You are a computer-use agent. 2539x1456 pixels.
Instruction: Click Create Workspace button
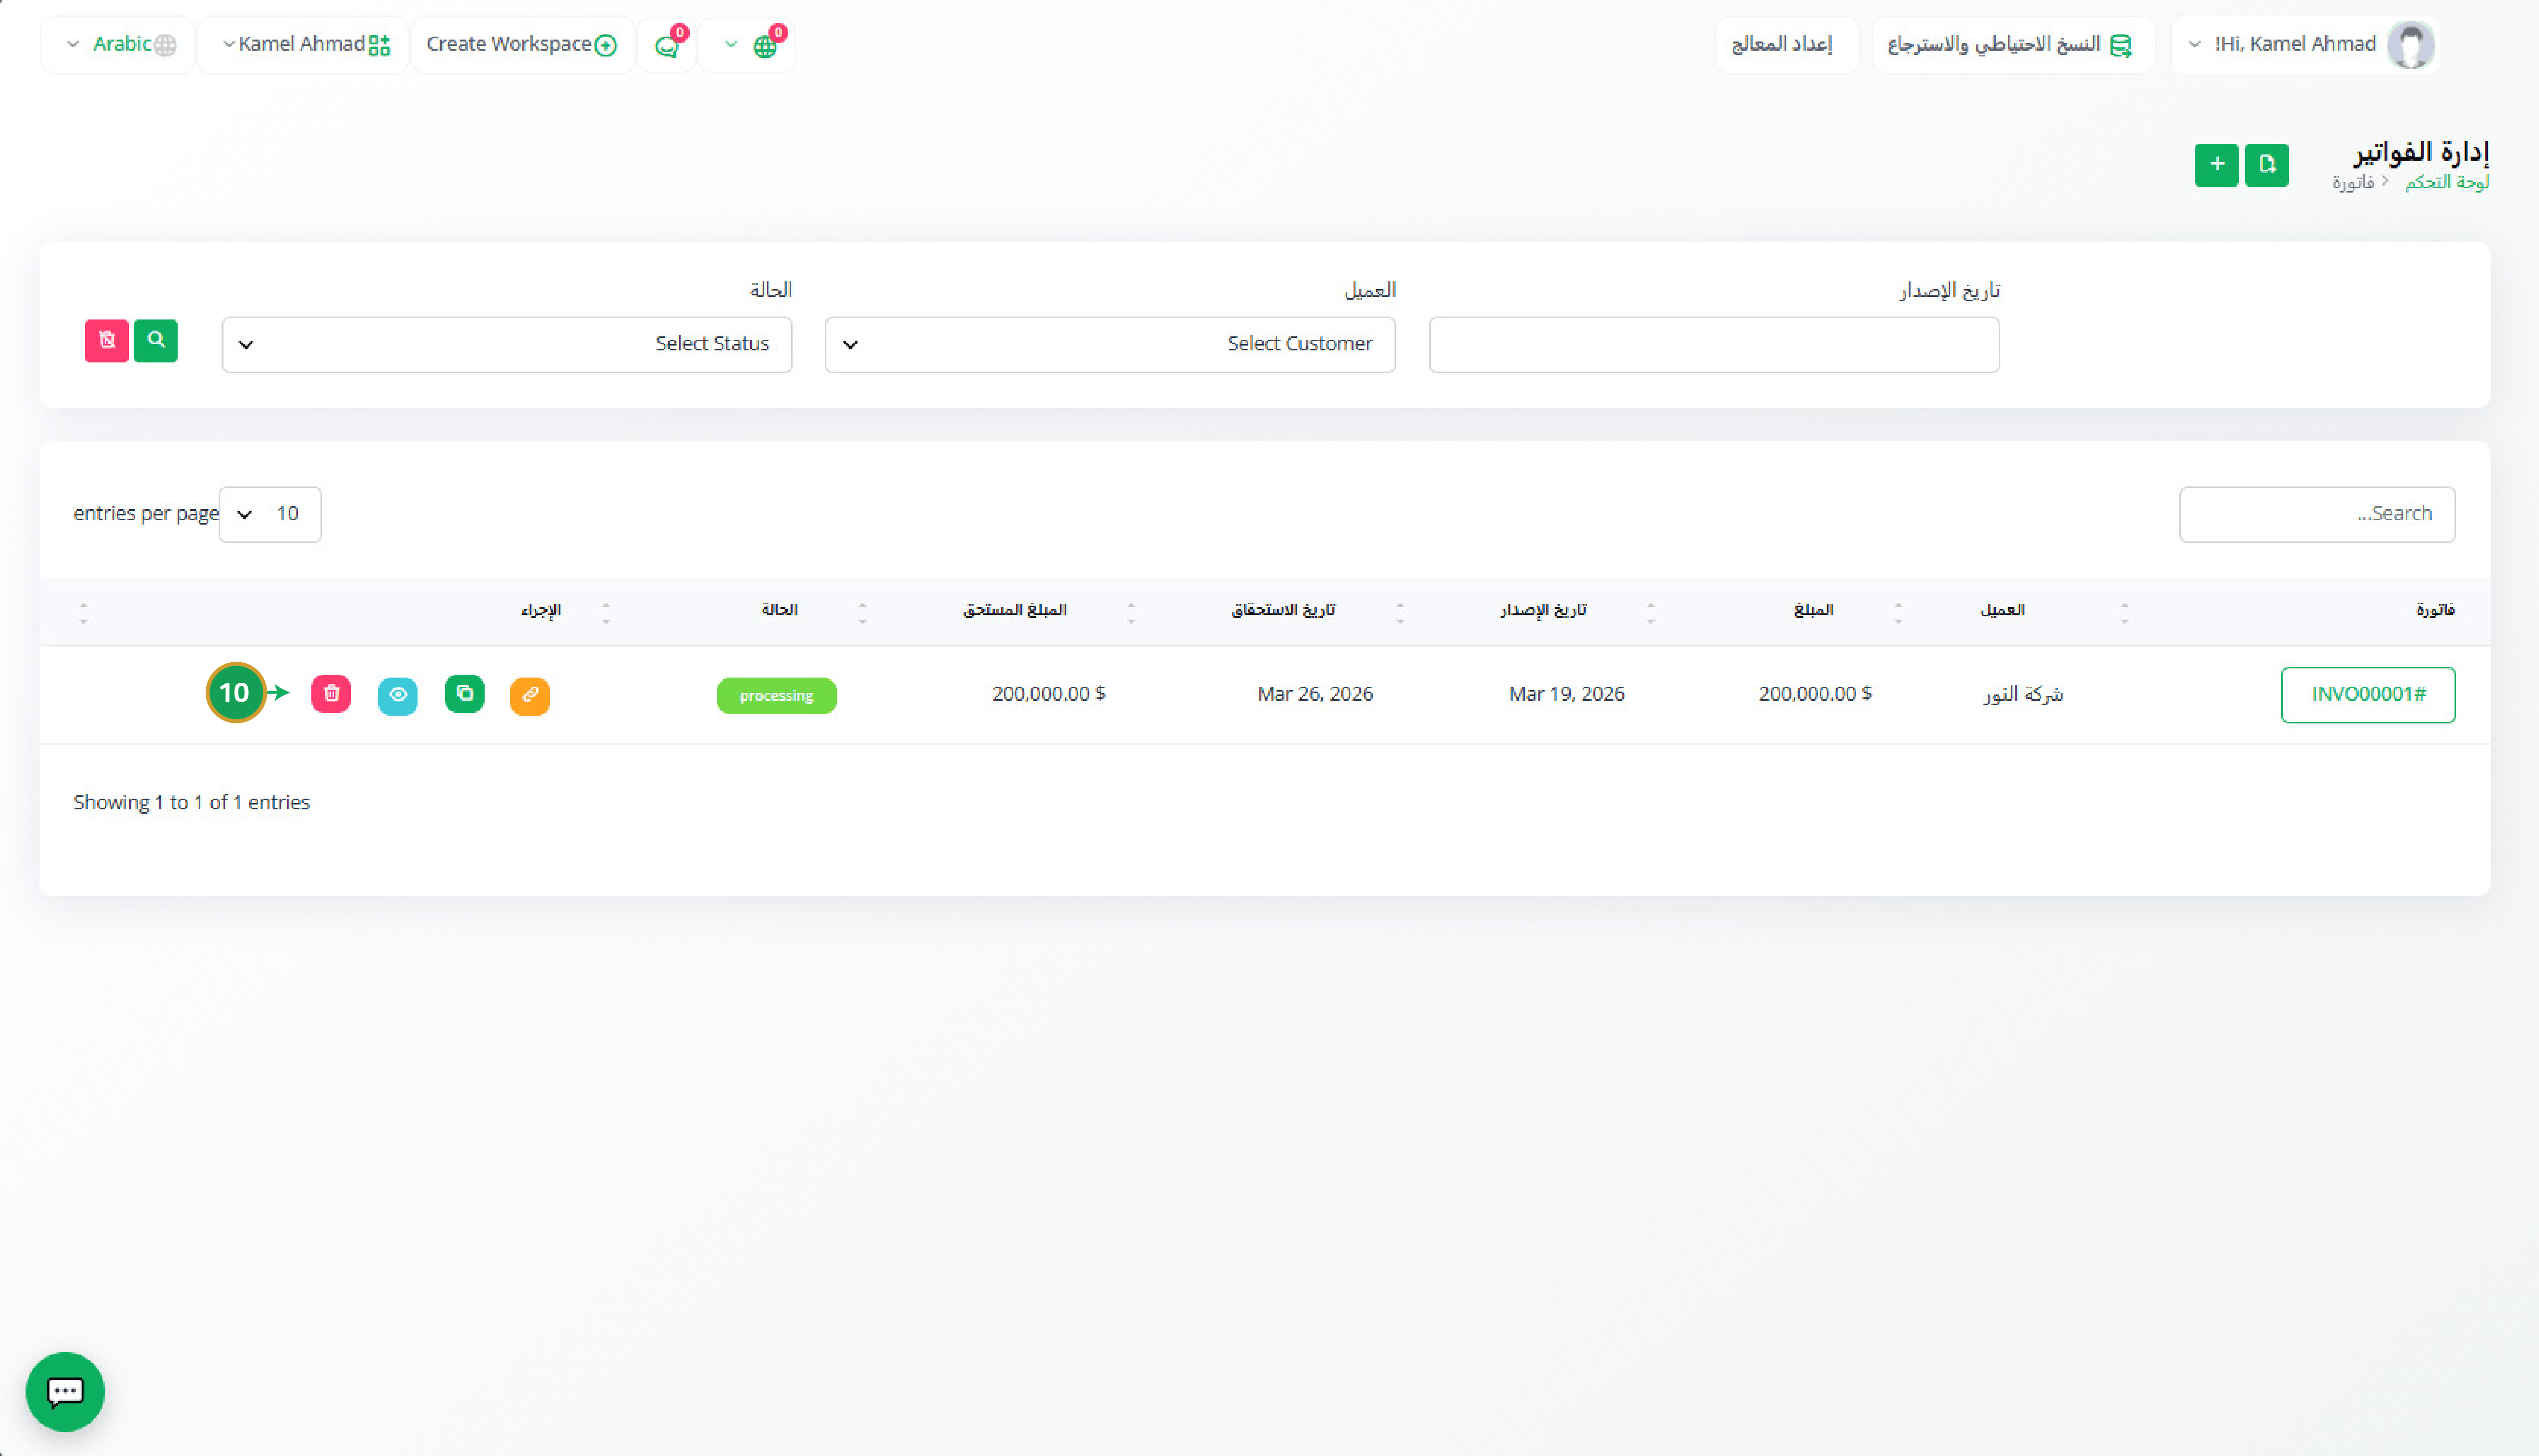click(522, 45)
